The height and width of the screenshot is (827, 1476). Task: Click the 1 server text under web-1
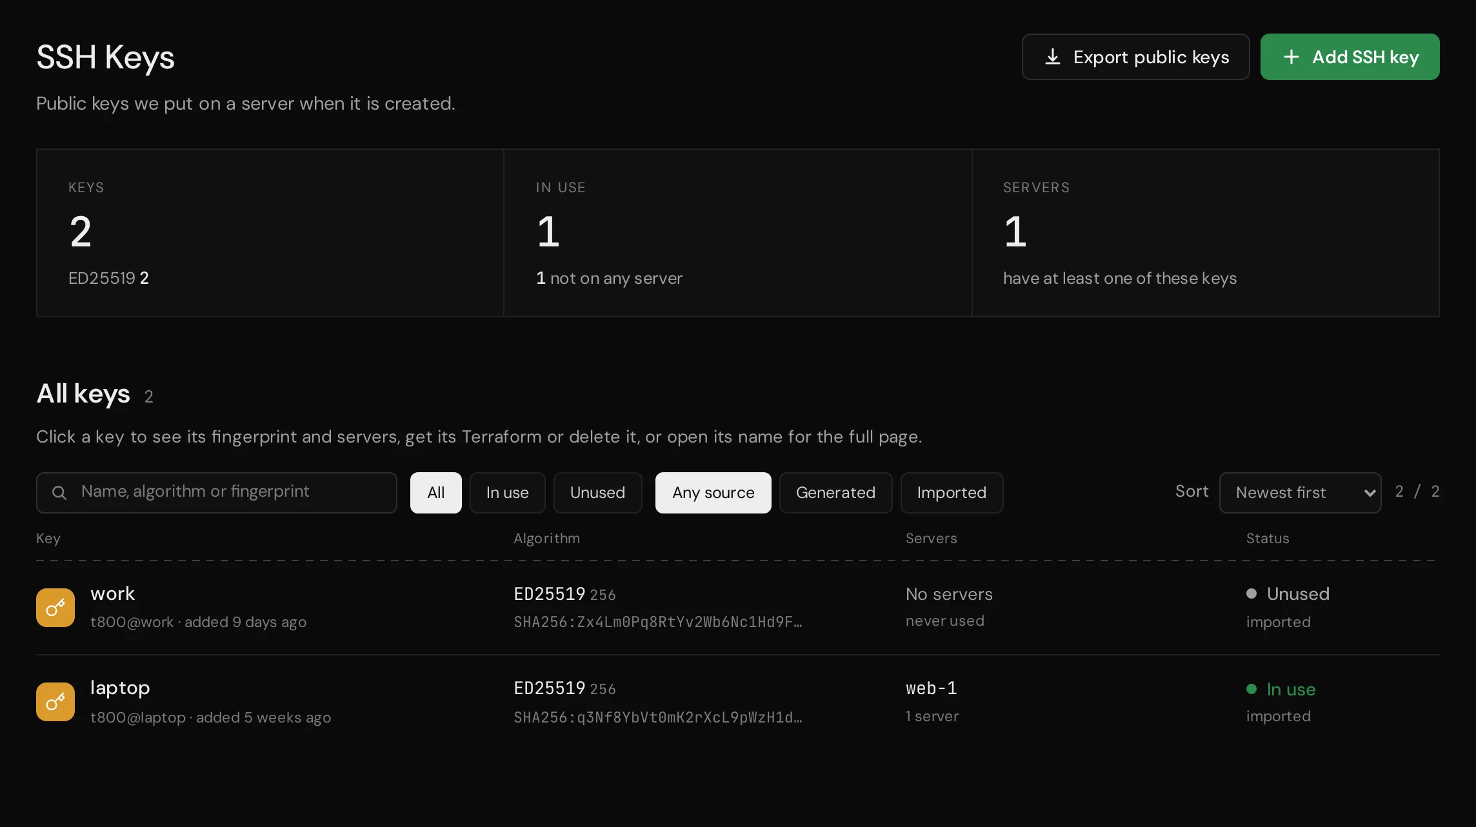click(x=932, y=716)
